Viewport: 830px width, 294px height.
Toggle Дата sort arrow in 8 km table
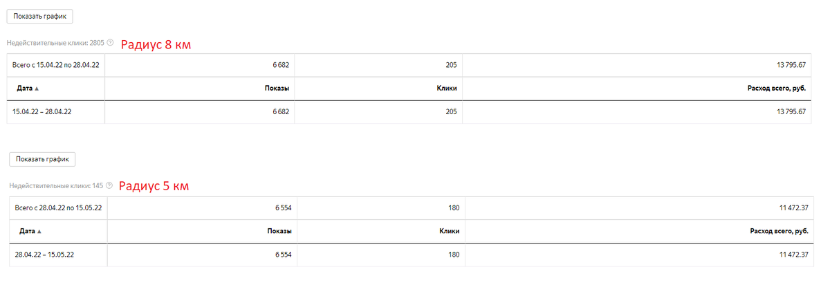click(37, 89)
